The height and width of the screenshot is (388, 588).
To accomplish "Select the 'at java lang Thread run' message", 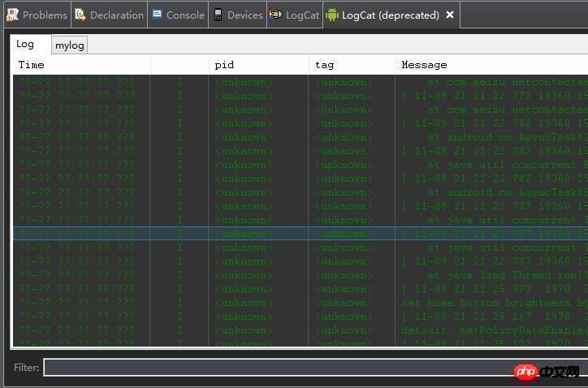I will coord(508,275).
